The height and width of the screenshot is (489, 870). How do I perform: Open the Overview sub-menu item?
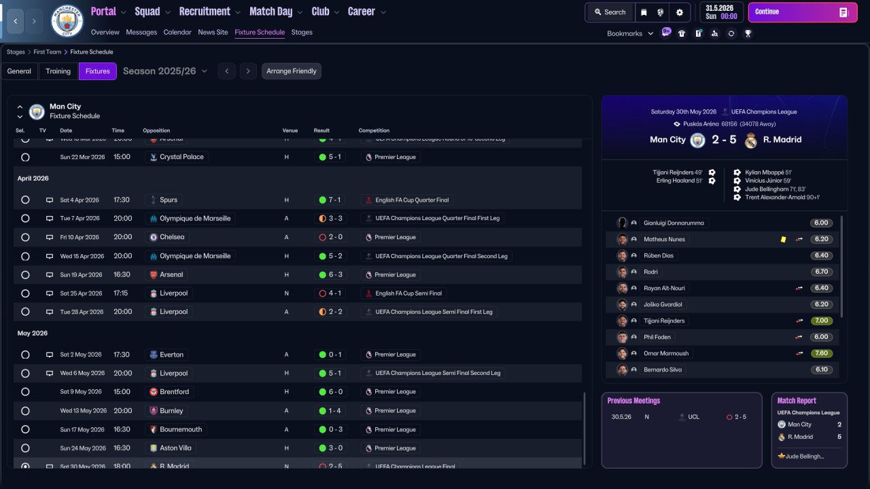(x=105, y=32)
